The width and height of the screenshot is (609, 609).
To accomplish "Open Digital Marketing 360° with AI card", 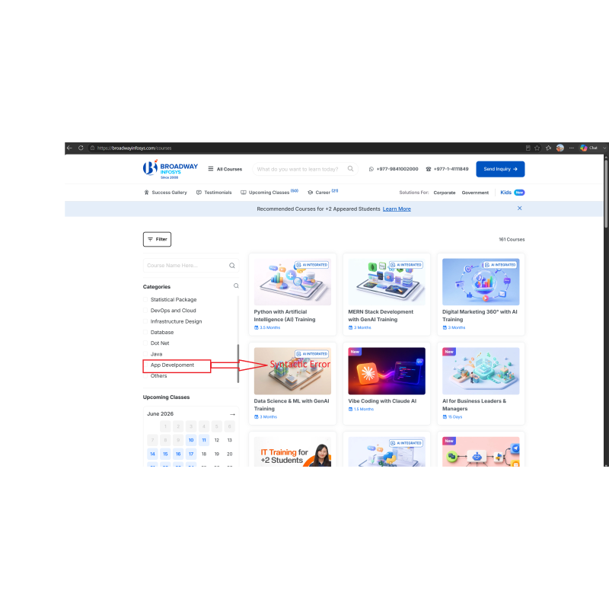I will point(481,295).
